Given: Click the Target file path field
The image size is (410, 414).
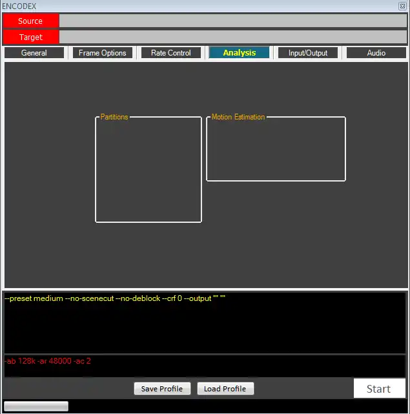Looking at the screenshot, I should coord(233,37).
